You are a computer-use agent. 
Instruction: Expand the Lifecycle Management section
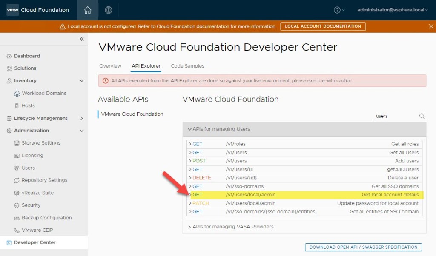[x=82, y=118]
